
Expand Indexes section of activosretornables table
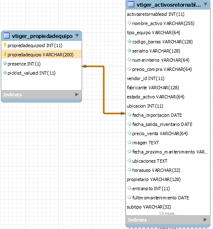tap(205, 219)
